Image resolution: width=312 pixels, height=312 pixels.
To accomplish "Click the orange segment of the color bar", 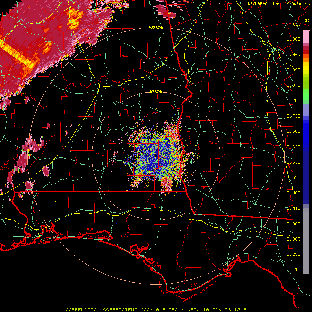I will pyautogui.click(x=306, y=58).
